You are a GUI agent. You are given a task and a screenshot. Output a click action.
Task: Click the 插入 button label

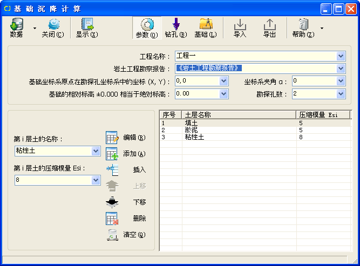click(x=139, y=170)
